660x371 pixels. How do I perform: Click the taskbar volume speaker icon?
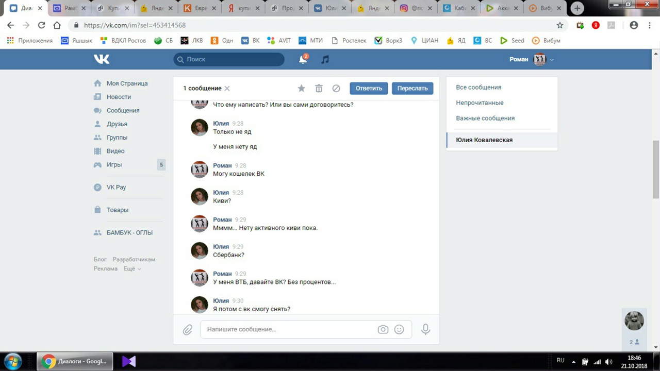point(608,361)
